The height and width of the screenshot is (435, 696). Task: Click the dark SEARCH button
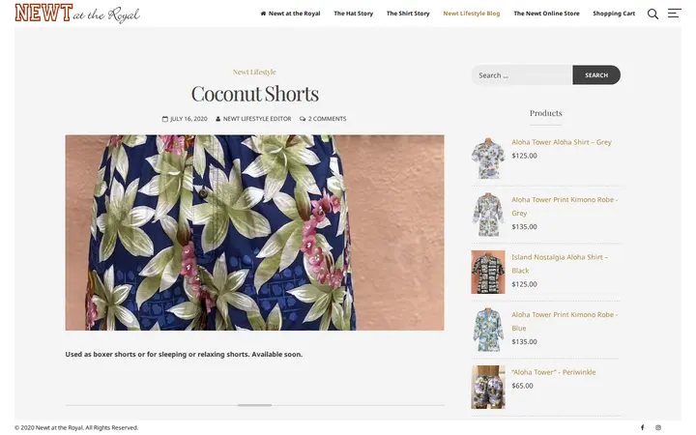pyautogui.click(x=596, y=75)
